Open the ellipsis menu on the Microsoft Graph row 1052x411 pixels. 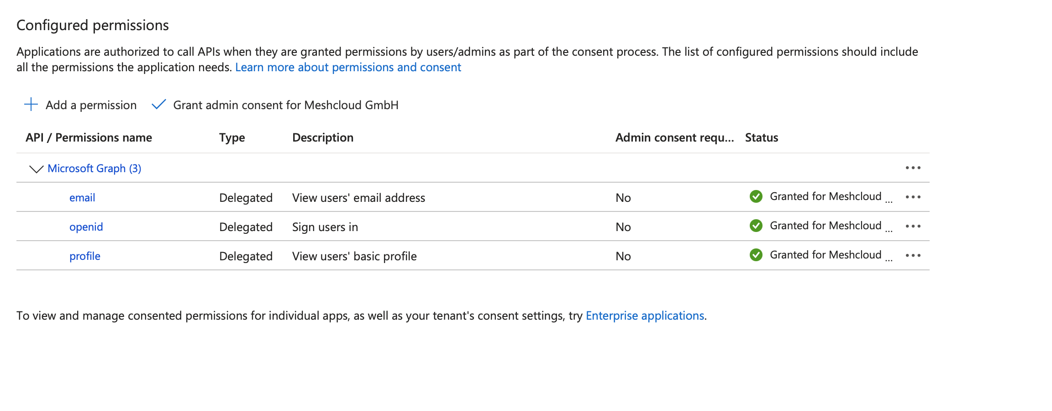[x=914, y=168]
